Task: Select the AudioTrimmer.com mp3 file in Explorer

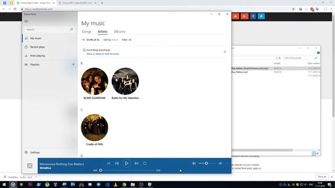Action: (x=276, y=68)
